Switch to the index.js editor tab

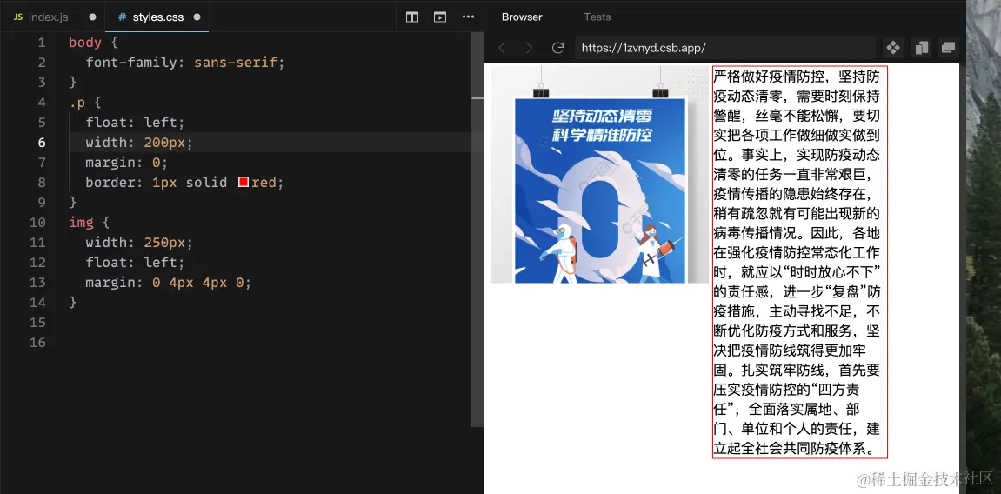41,17
